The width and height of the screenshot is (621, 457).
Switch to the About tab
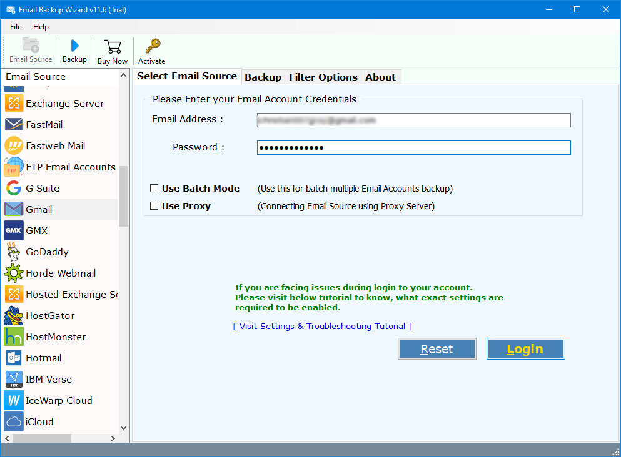[381, 77]
